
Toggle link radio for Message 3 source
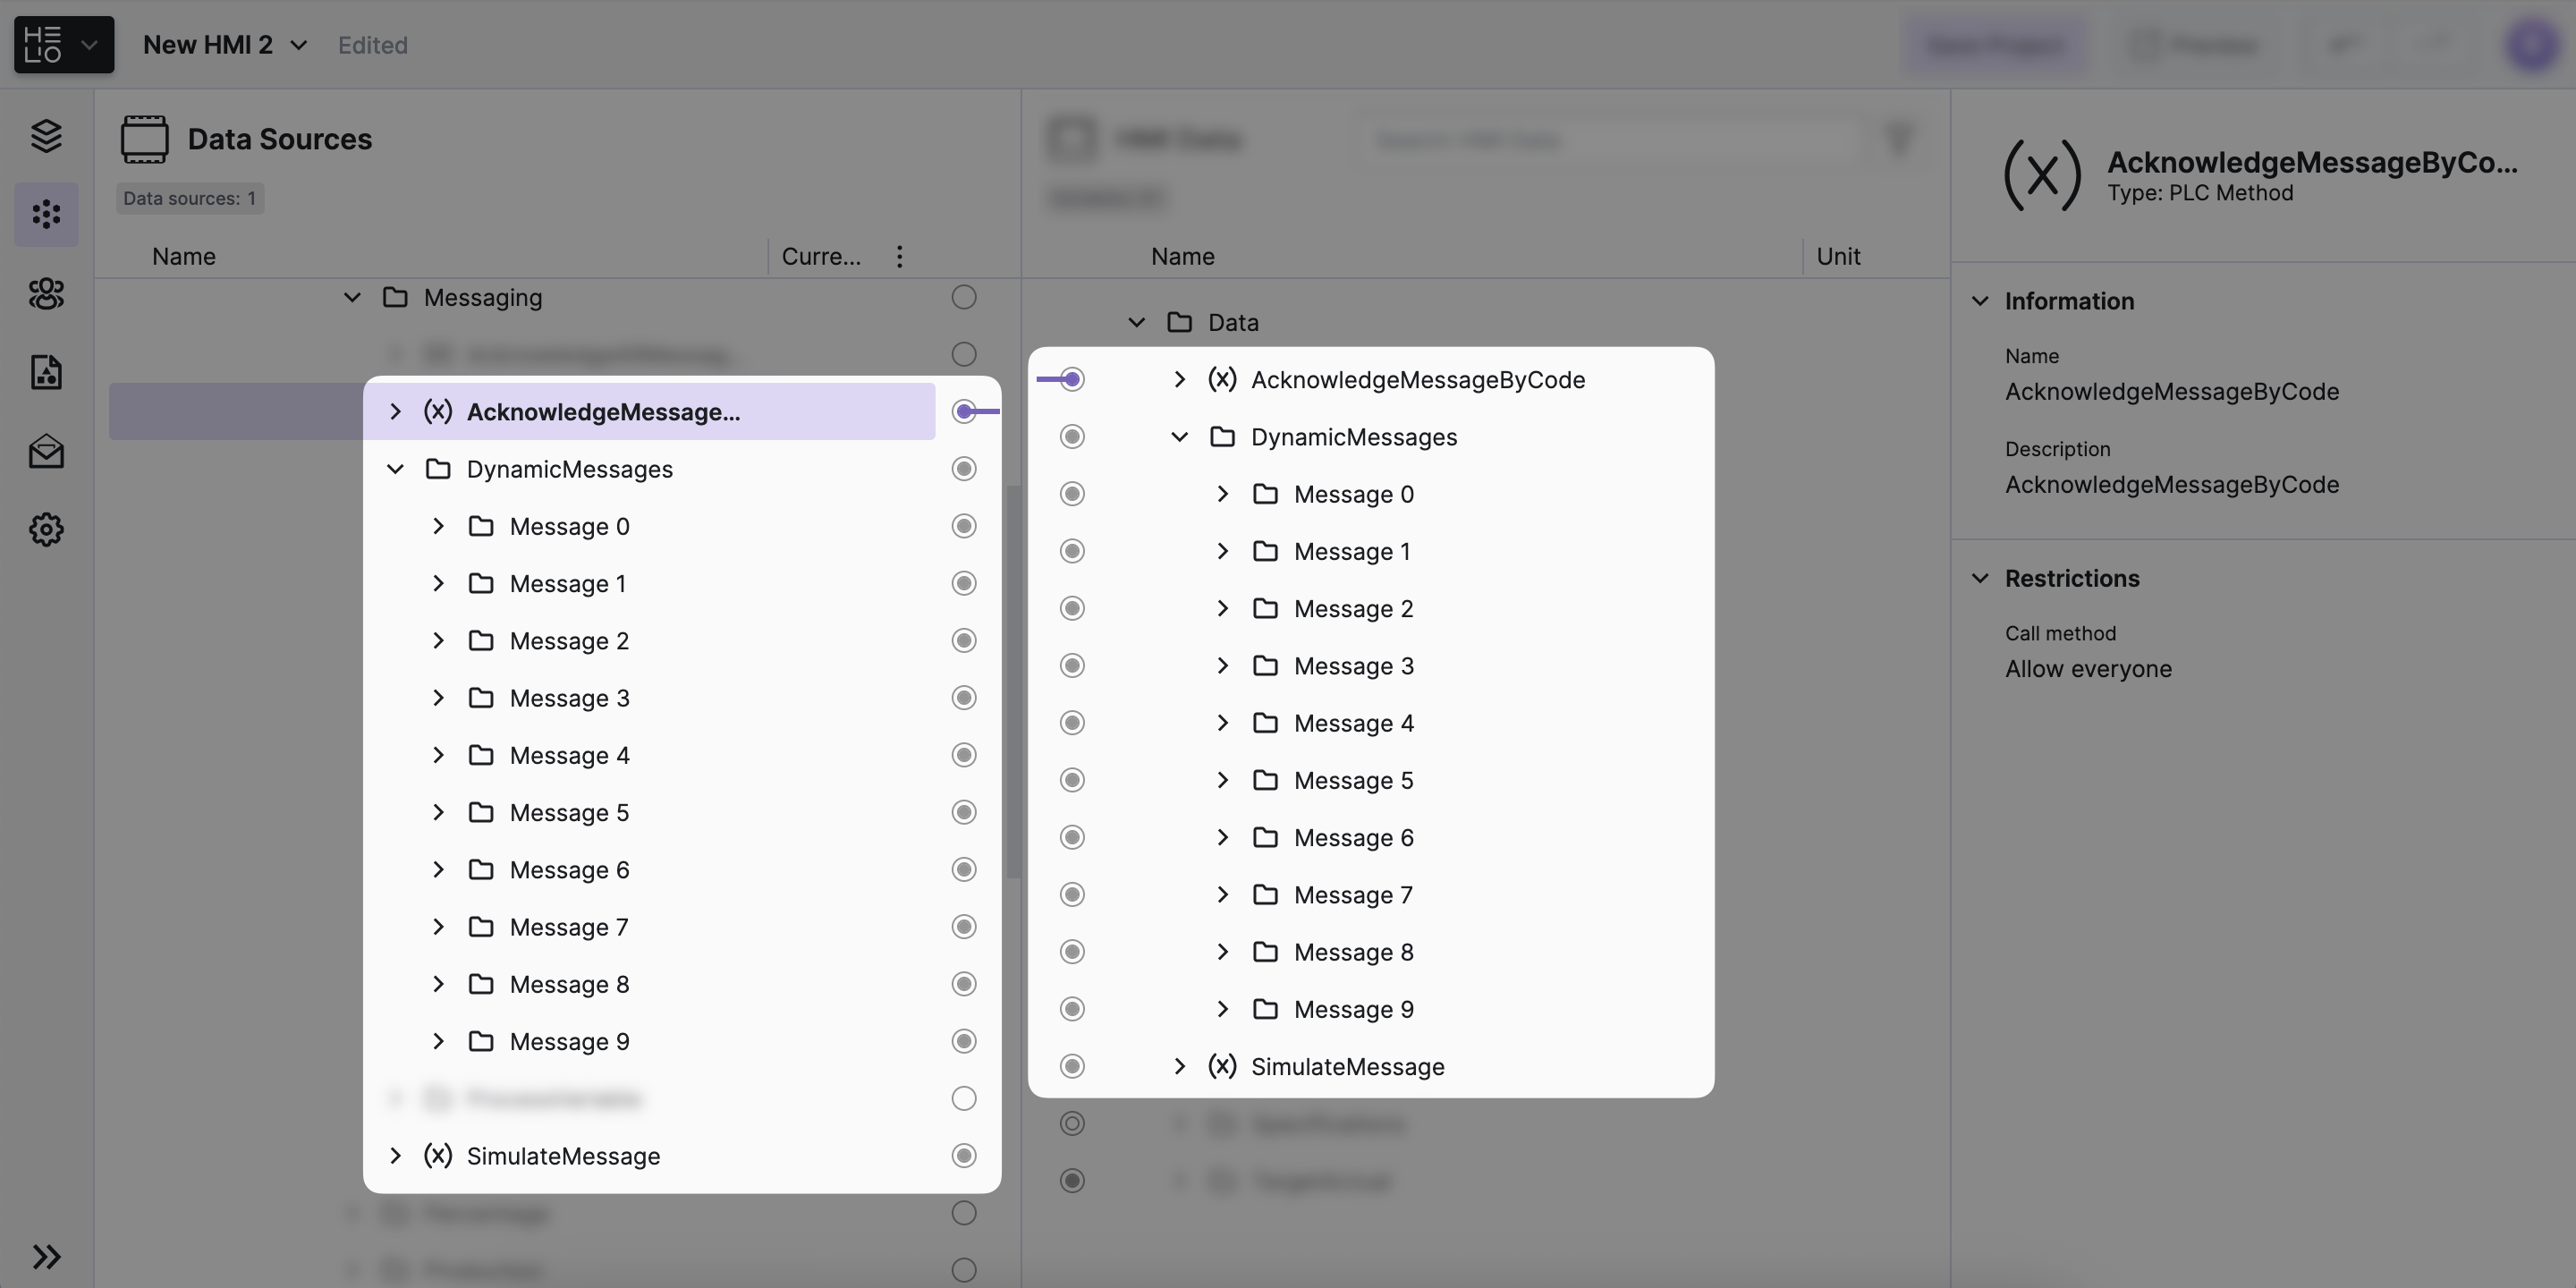963,698
